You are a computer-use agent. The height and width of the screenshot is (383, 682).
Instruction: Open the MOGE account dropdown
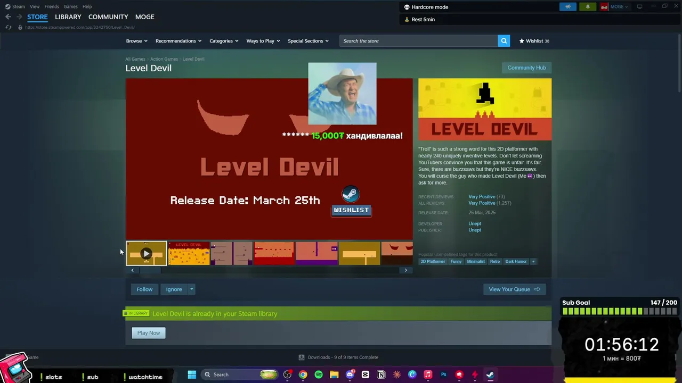tap(619, 7)
